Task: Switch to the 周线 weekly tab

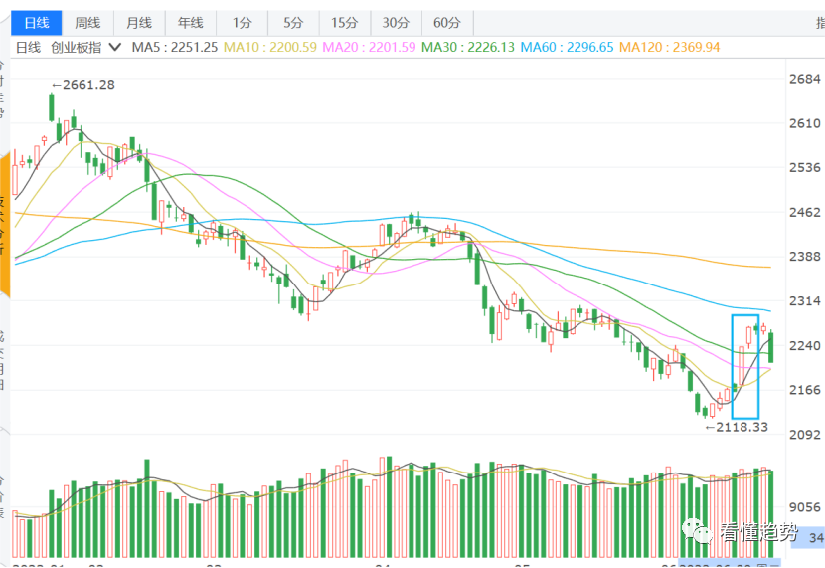Action: click(x=87, y=23)
